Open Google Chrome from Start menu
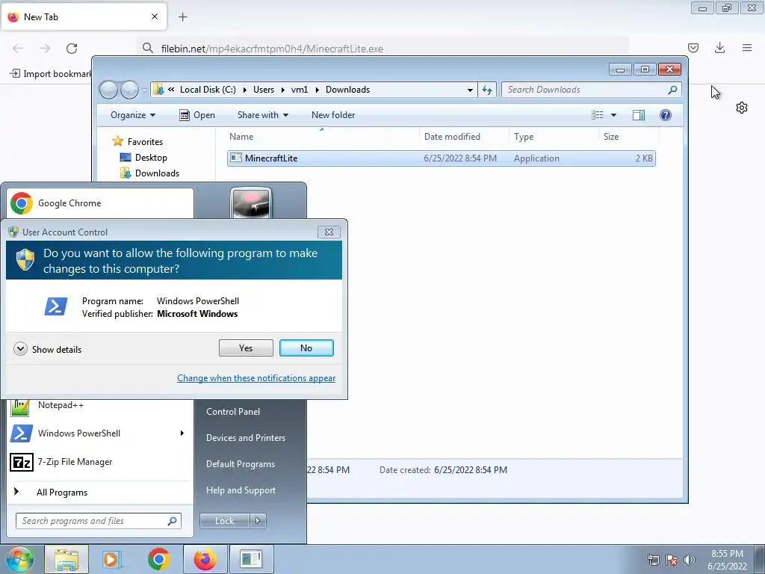This screenshot has height=574, width=765. coord(100,203)
